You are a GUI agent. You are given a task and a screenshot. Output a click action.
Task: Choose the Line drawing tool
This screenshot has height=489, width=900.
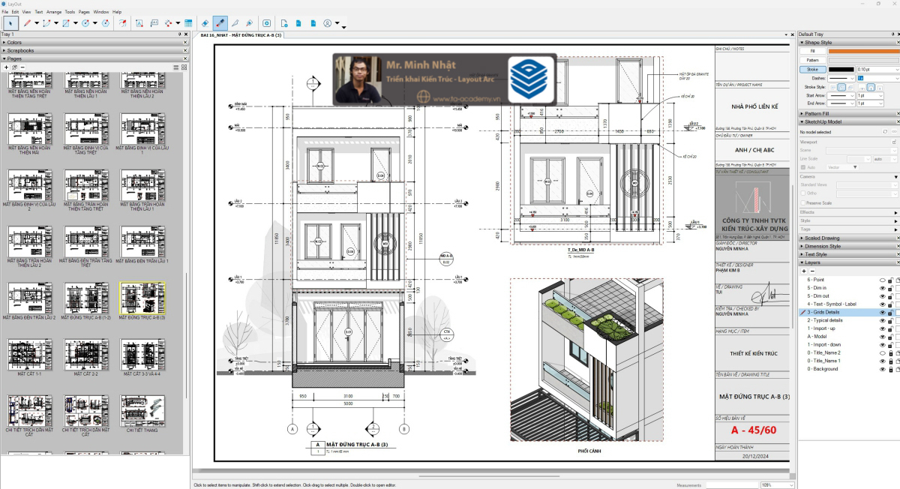(x=26, y=23)
